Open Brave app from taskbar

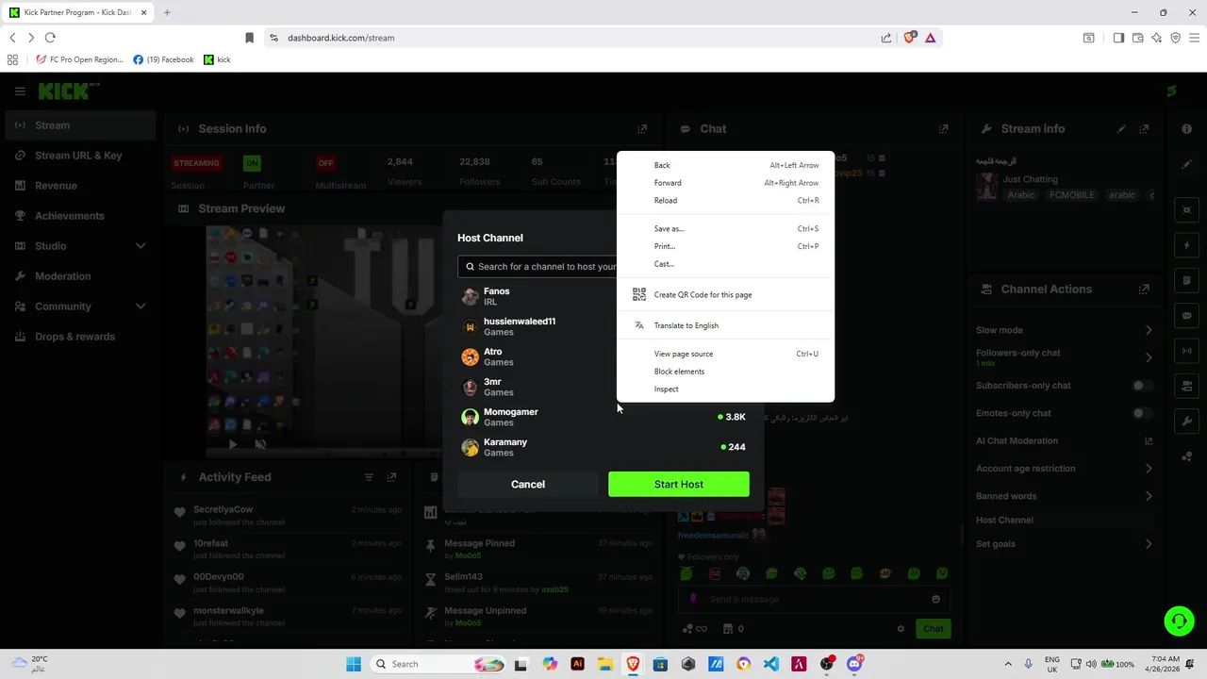633,664
